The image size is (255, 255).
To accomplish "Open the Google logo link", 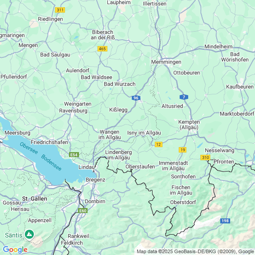I will click(15, 250).
